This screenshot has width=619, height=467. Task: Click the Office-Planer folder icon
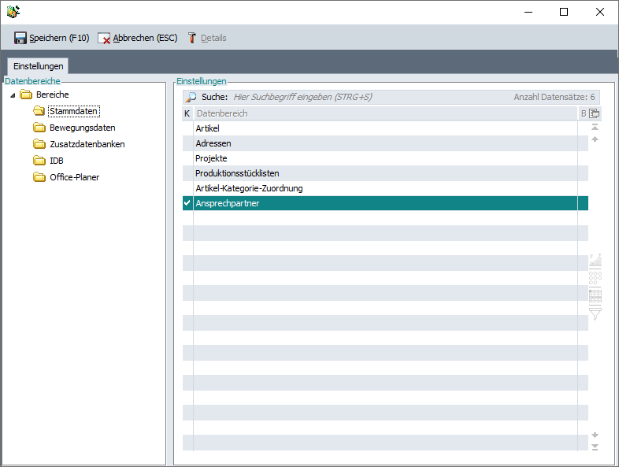click(39, 177)
